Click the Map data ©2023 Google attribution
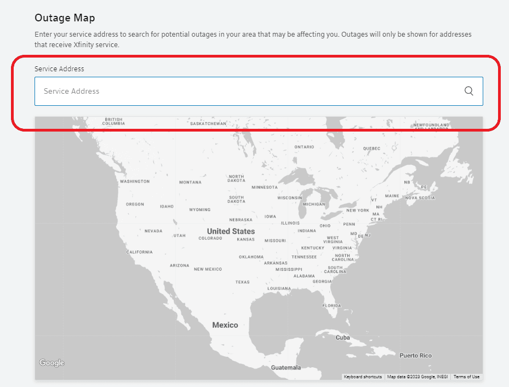This screenshot has height=387, width=509. coord(418,377)
